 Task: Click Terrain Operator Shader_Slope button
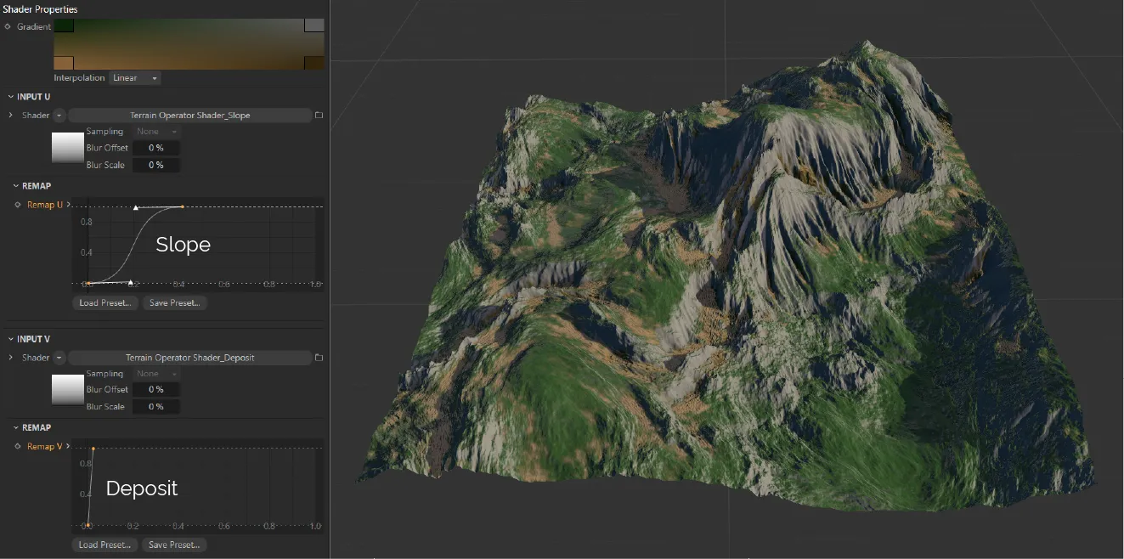pyautogui.click(x=189, y=116)
